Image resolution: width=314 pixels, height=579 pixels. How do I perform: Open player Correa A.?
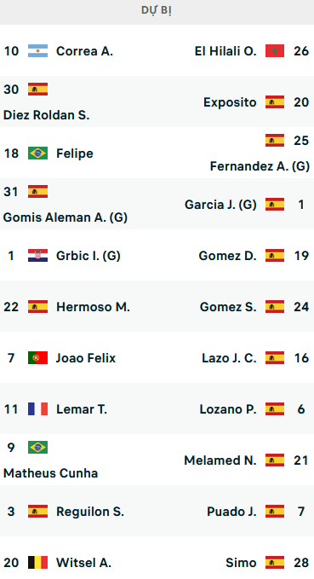(84, 51)
